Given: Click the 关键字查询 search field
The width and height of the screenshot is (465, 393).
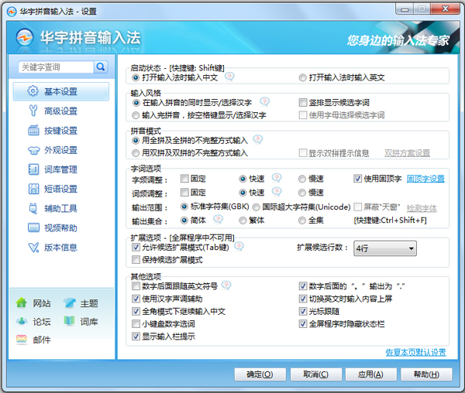Looking at the screenshot, I should click(x=54, y=67).
